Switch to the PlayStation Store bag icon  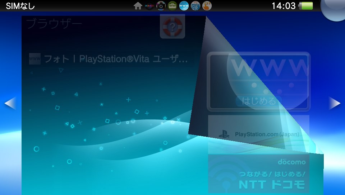point(195,6)
